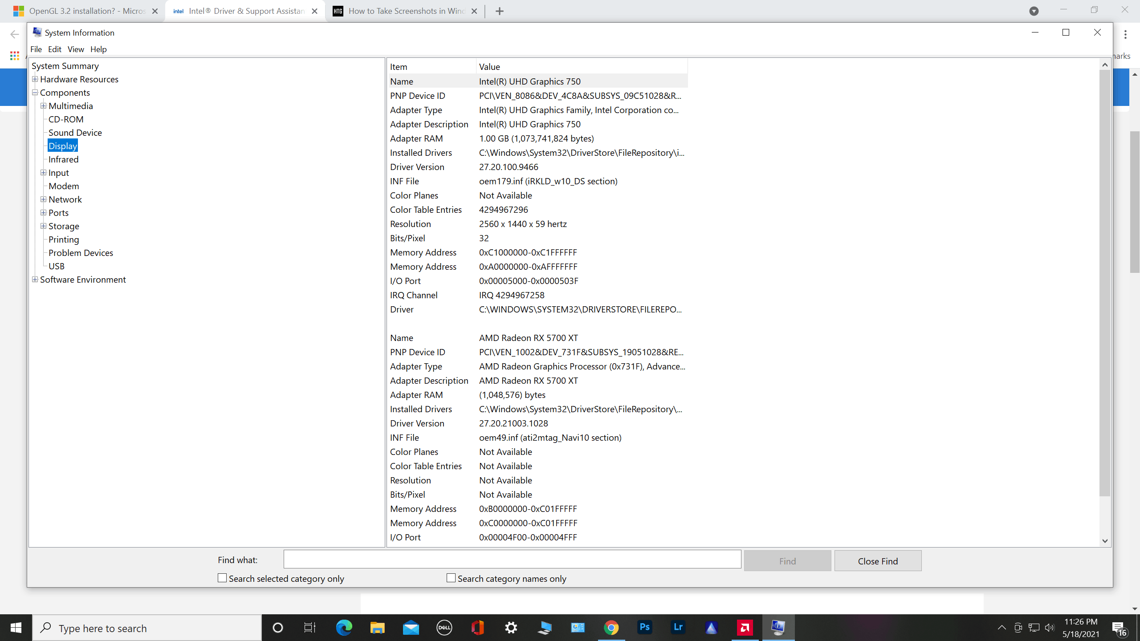Screen dimensions: 1140x641
Task: Click the Close Find button
Action: [x=878, y=560]
